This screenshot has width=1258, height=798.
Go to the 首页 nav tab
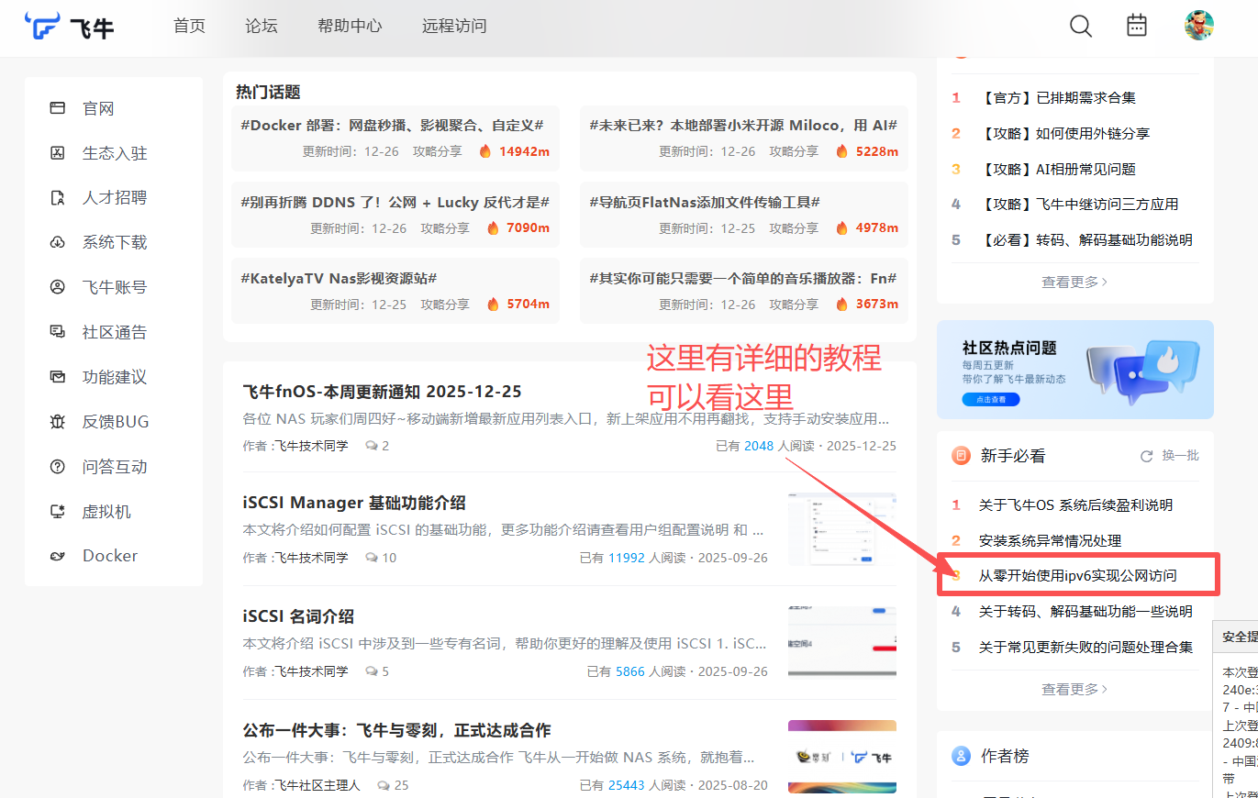click(x=189, y=26)
